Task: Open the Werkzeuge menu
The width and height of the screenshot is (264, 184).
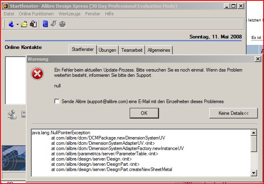Action: 69,14
